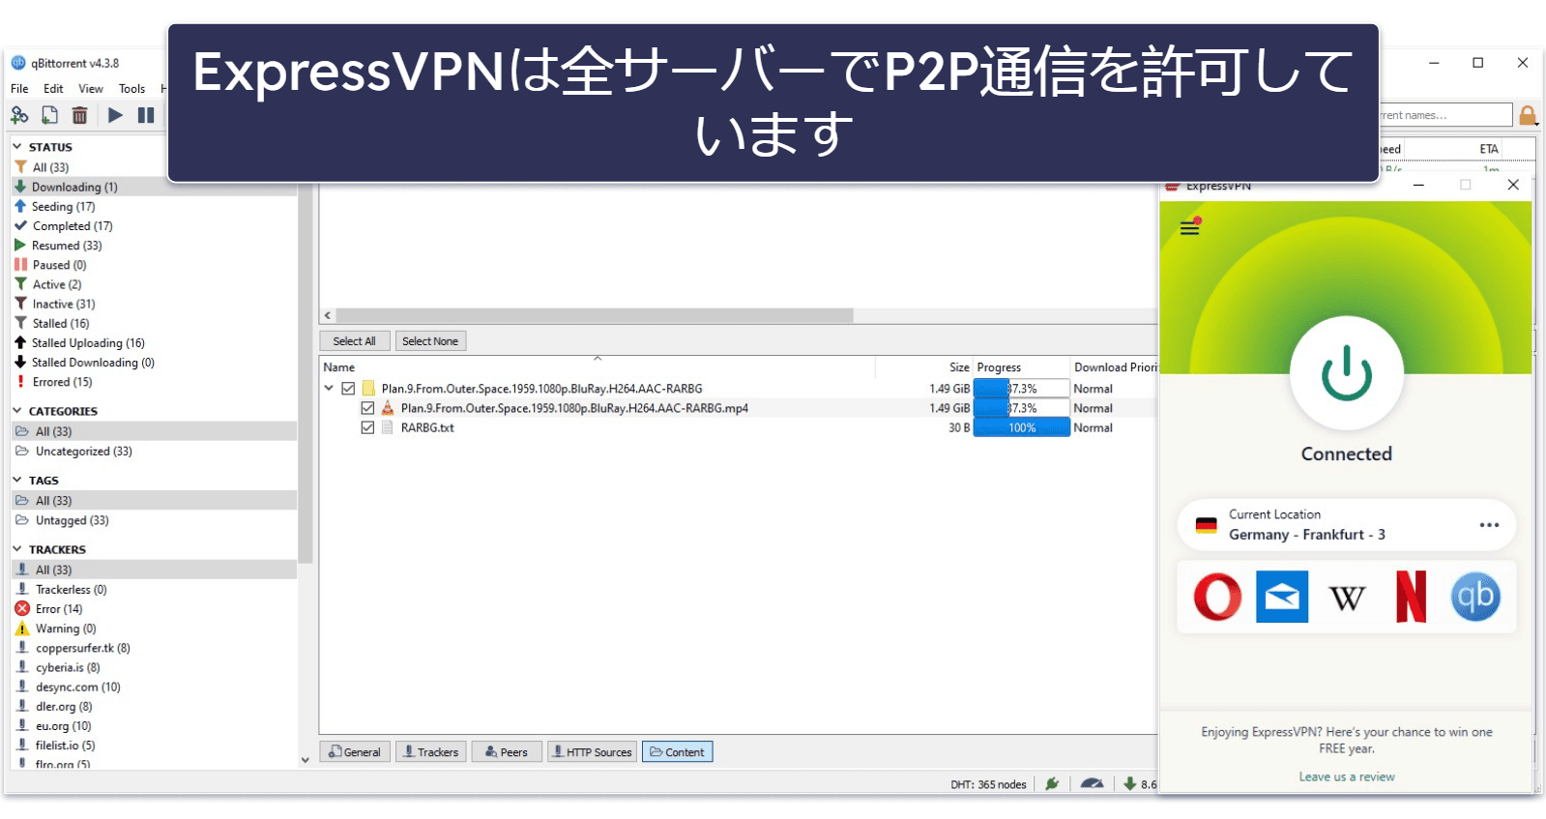The width and height of the screenshot is (1546, 819).
Task: Collapse the TRACKERS section
Action: click(x=16, y=549)
